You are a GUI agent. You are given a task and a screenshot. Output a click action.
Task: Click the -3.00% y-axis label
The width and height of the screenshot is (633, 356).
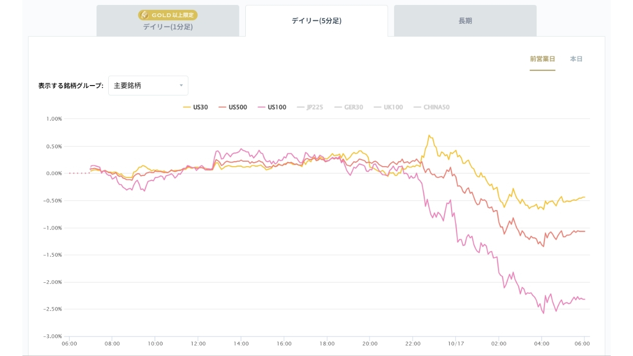coord(53,337)
